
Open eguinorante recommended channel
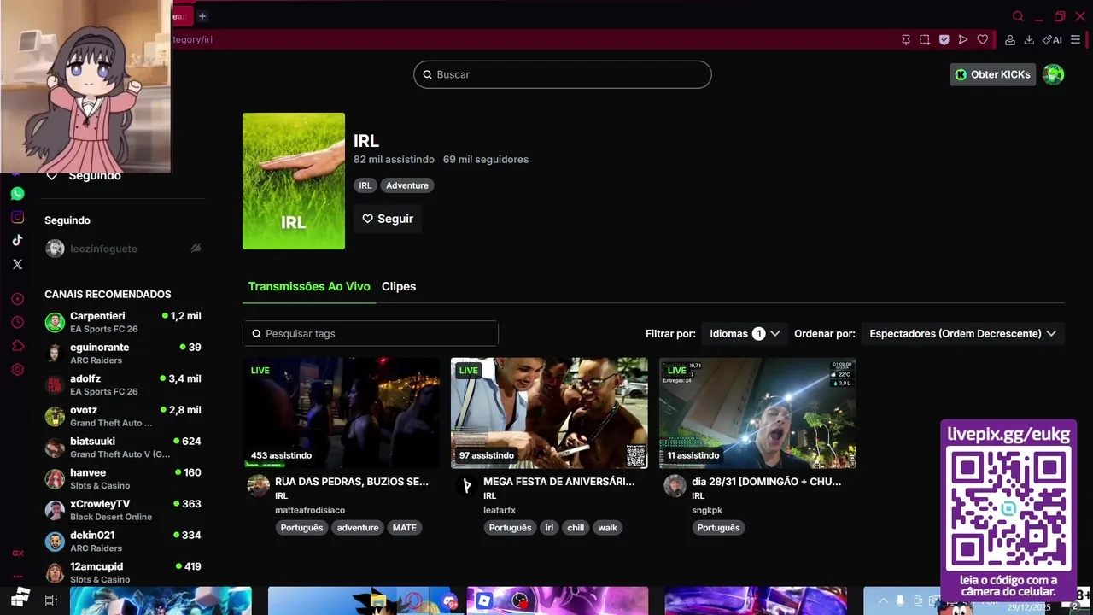click(x=123, y=354)
